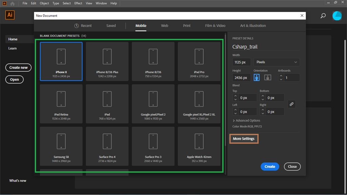Choose the iPhone 8/7/6 Plus preset

coord(107,61)
